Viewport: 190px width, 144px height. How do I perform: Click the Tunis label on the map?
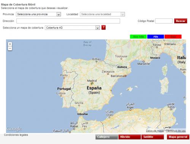[171, 107]
